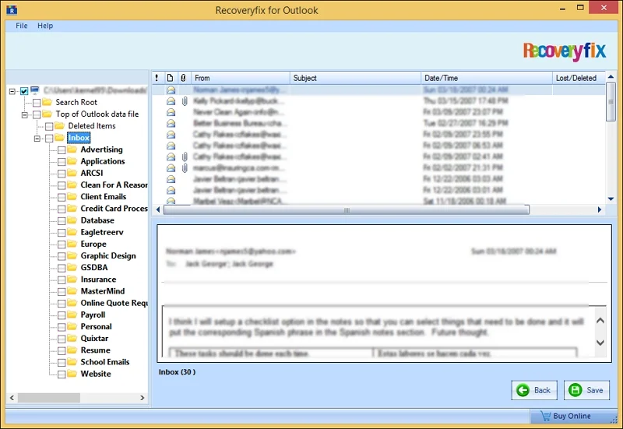Click folder tree scroll left arrow

pyautogui.click(x=12, y=398)
